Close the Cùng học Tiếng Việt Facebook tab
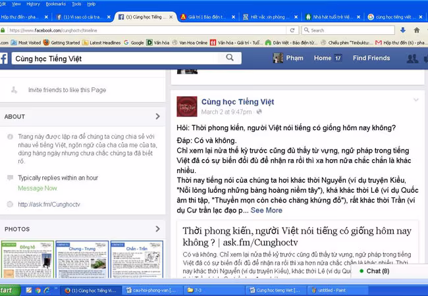 [171, 17]
